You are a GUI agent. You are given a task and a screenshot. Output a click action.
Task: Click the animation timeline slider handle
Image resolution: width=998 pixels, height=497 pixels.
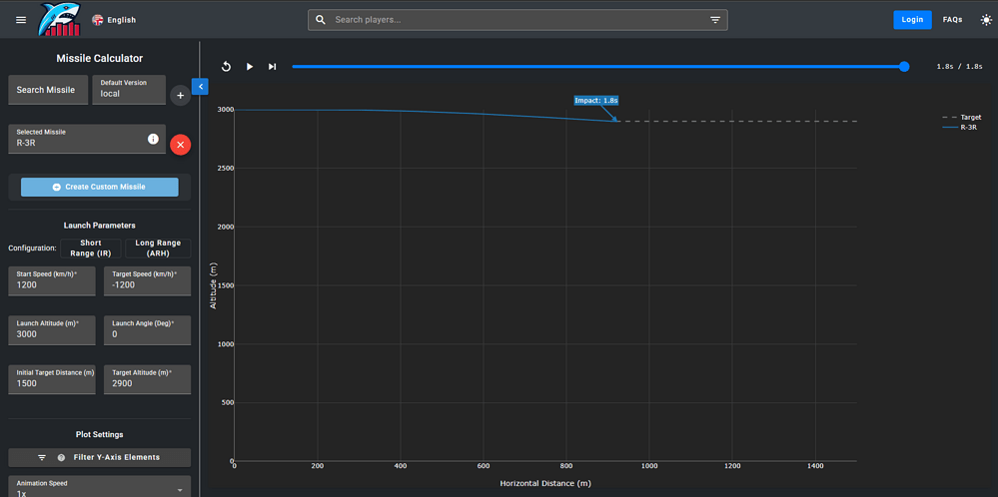coord(904,67)
